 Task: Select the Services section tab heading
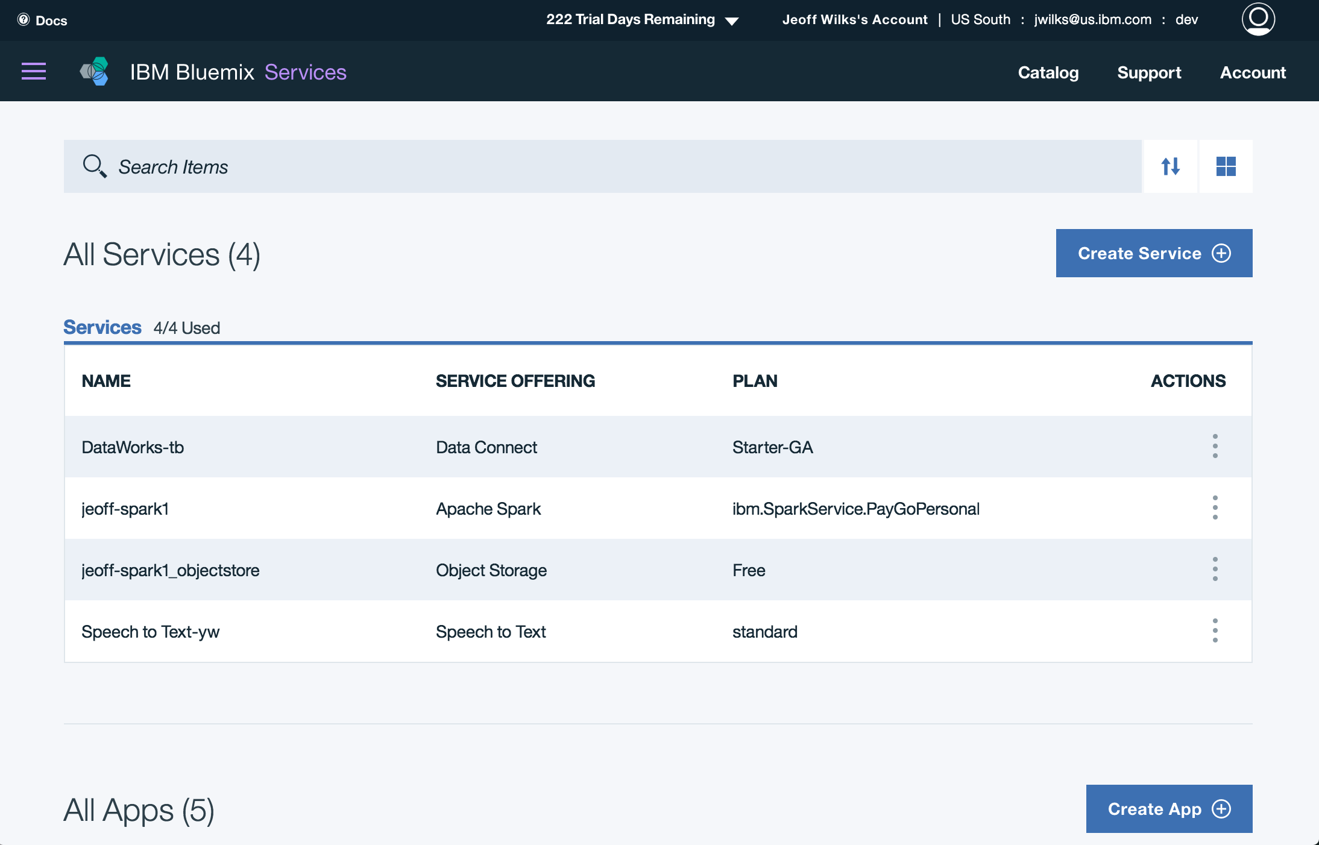click(x=102, y=327)
